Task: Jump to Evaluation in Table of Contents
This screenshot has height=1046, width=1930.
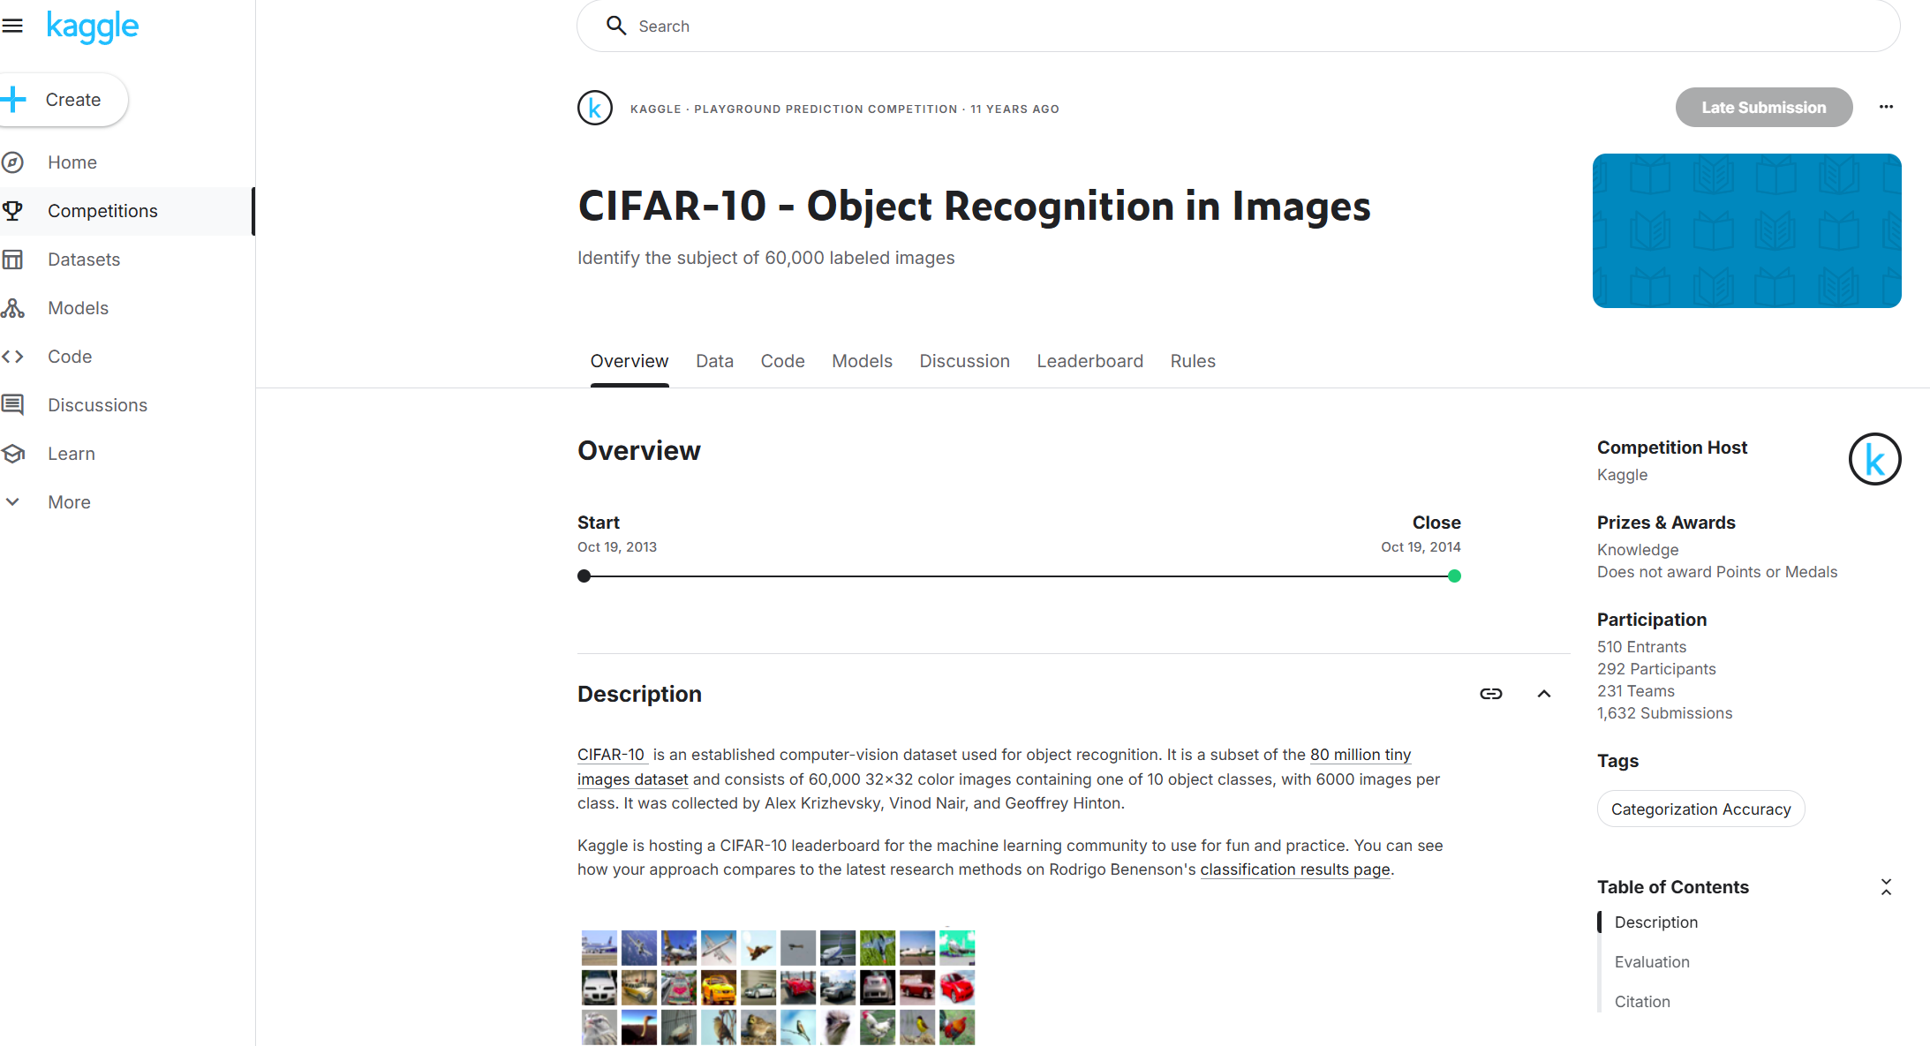Action: (x=1652, y=962)
